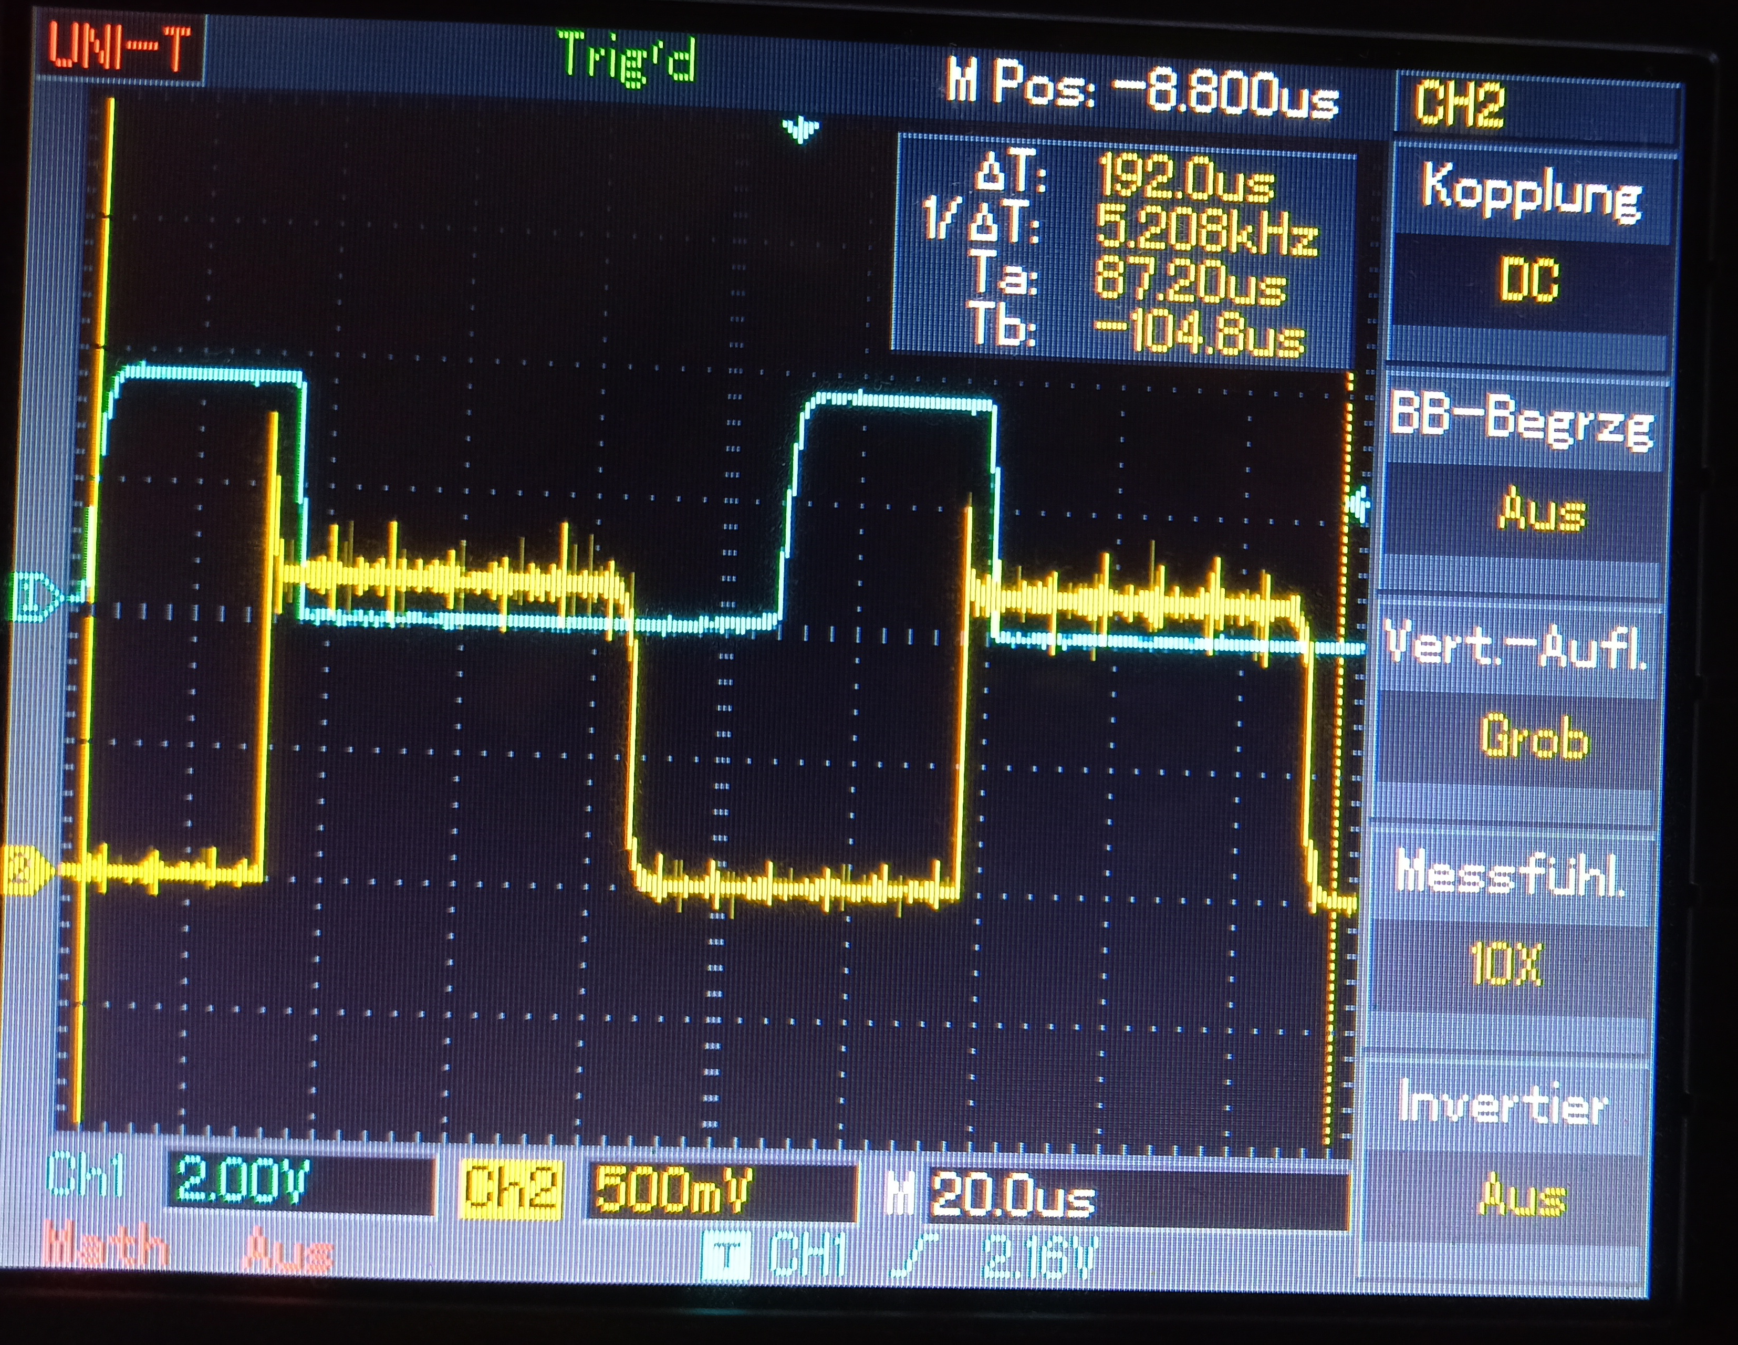Viewport: 1738px width, 1345px height.
Task: Click the rising edge trigger slope icon
Action: (x=915, y=1256)
